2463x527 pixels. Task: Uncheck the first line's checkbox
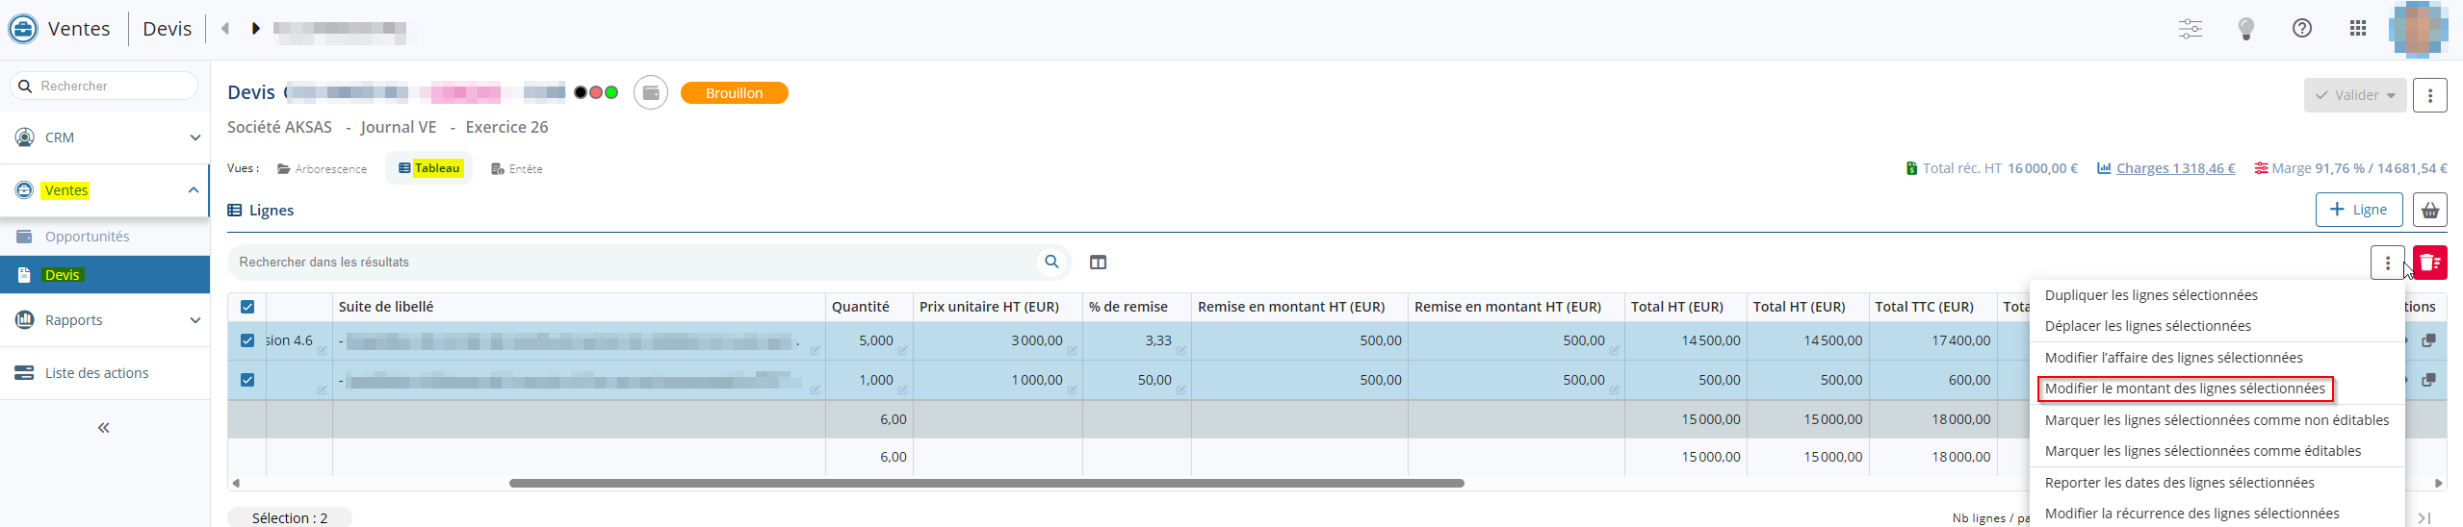click(247, 340)
